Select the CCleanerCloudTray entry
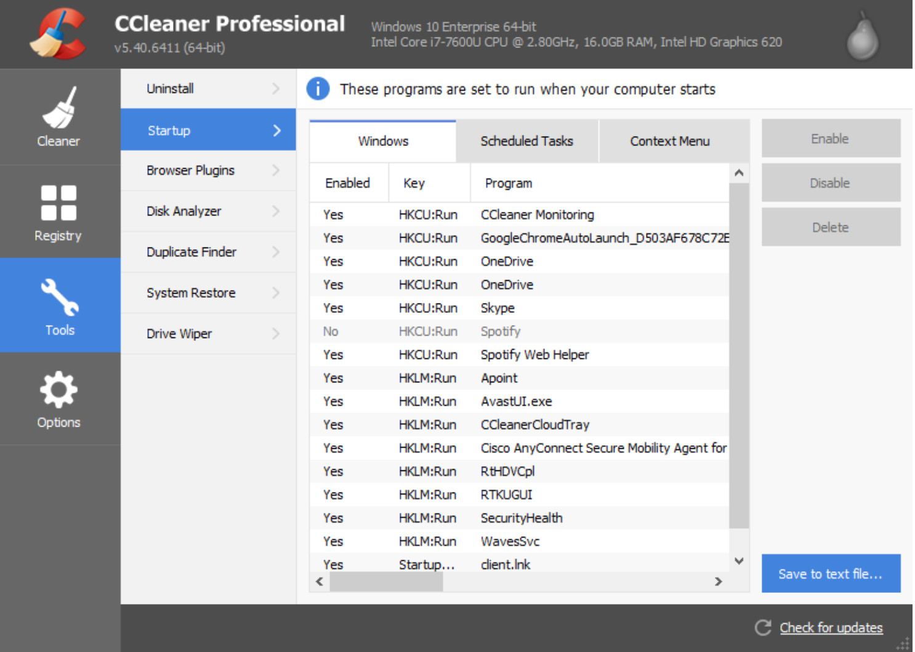This screenshot has width=915, height=652. coord(520,425)
